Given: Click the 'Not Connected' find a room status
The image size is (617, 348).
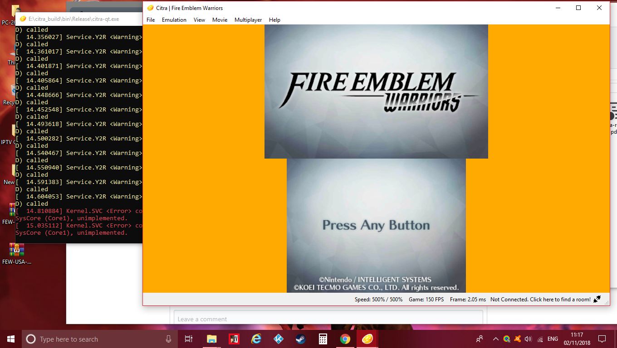Looking at the screenshot, I should pyautogui.click(x=540, y=300).
